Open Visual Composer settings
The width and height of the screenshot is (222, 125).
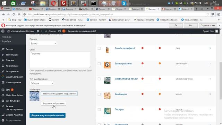tap(14, 77)
